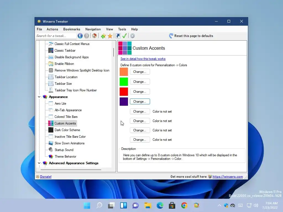The width and height of the screenshot is (283, 212).
Task: Show hidden tray icons chevron
Action: [x=219, y=205]
